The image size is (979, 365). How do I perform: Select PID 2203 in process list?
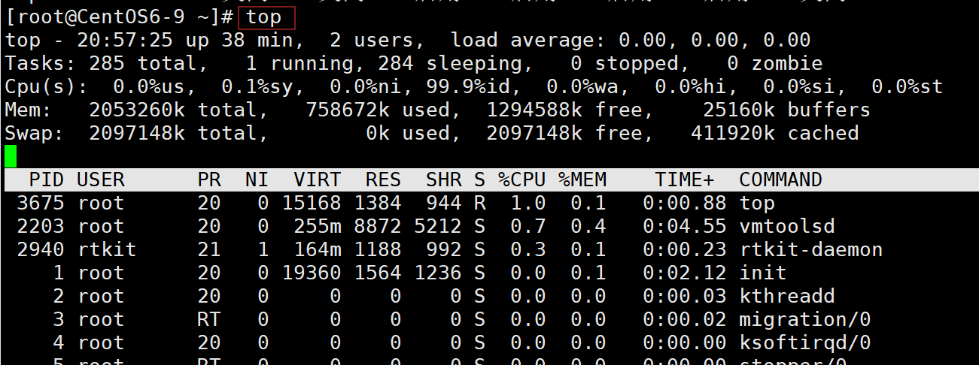pyautogui.click(x=41, y=227)
